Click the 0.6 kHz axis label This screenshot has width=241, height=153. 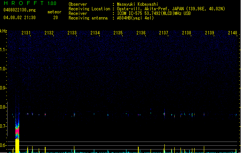(3, 145)
